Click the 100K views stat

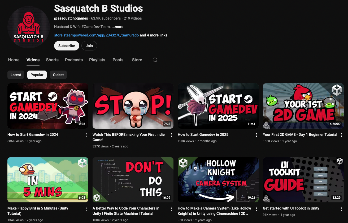101,220
